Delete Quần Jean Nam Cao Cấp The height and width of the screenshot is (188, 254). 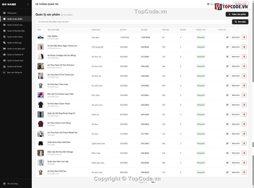tap(244, 163)
